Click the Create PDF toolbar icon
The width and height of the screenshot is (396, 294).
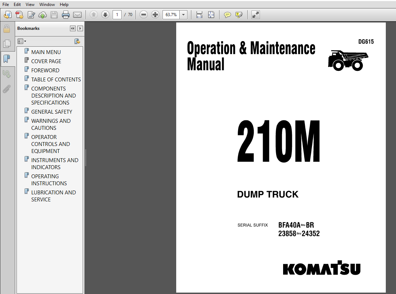[x=8, y=15]
